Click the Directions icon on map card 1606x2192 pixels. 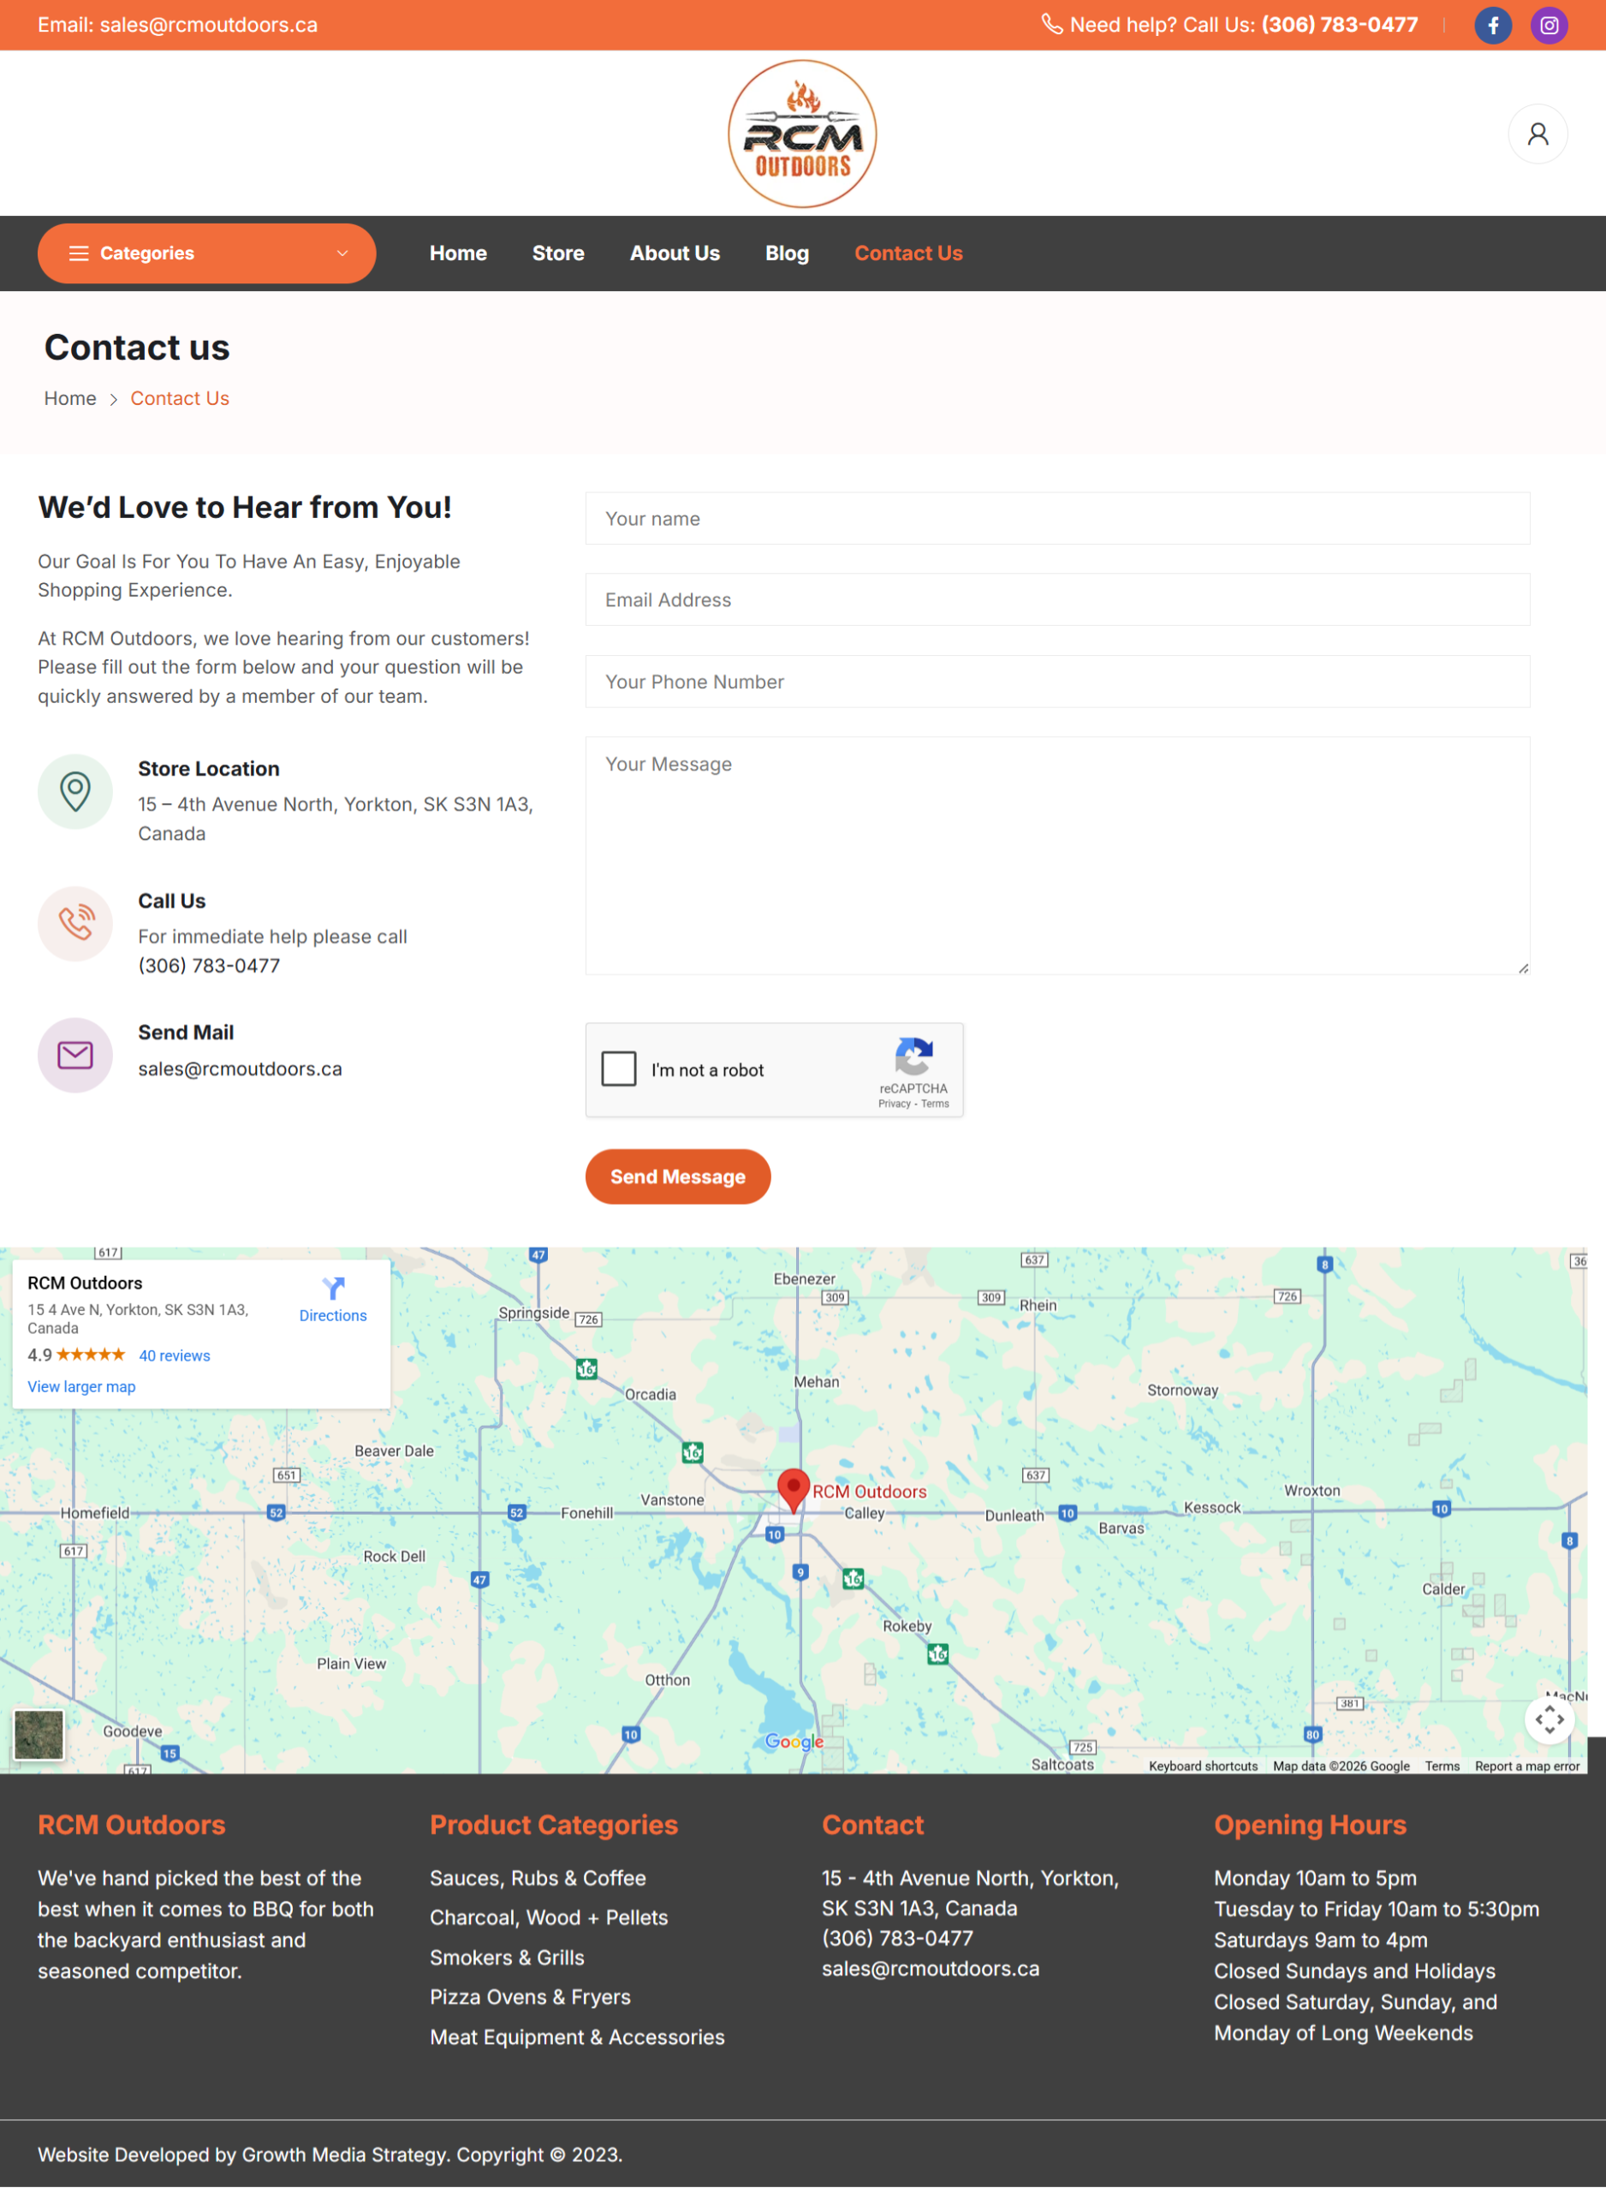pyautogui.click(x=332, y=1289)
